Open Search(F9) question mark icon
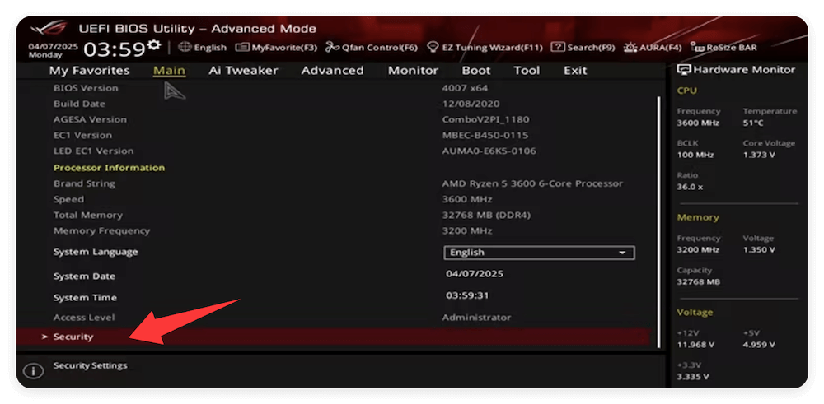Viewport: 824px width, 404px height. pos(558,47)
